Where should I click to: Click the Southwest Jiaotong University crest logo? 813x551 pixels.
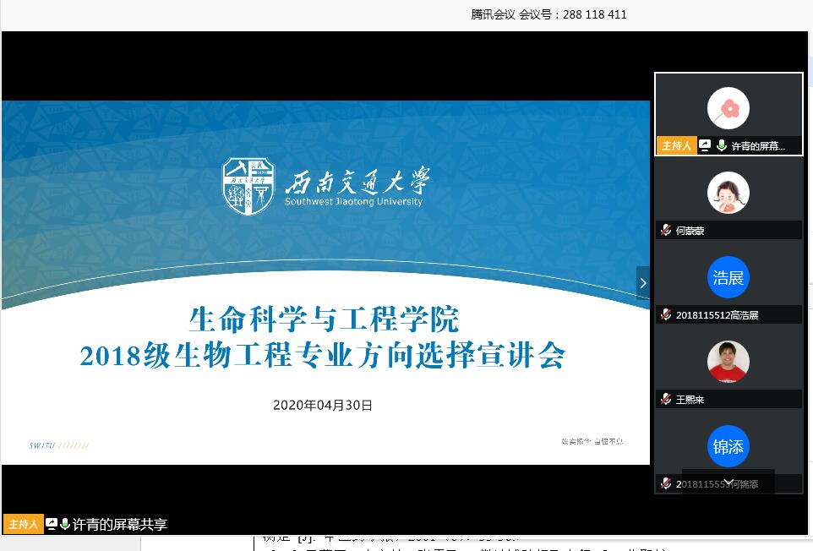click(248, 187)
